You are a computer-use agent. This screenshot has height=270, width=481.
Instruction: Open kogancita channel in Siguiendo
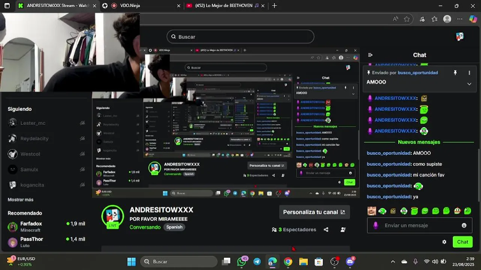point(46,185)
